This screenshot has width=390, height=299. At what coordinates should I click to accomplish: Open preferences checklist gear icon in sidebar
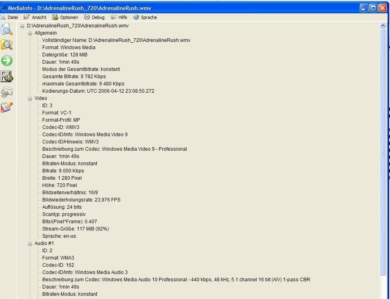[x=7, y=77]
